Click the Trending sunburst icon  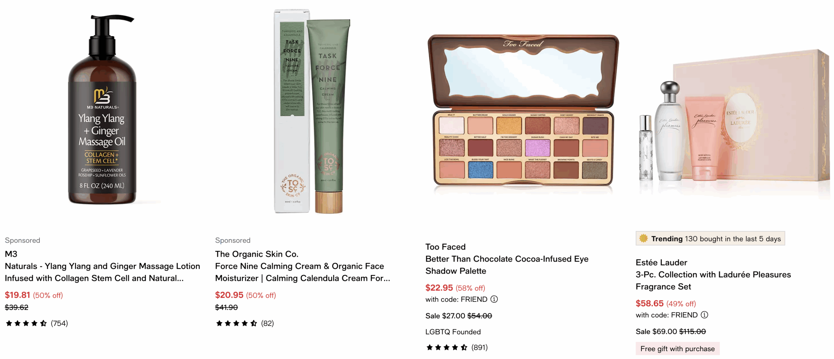(x=643, y=238)
